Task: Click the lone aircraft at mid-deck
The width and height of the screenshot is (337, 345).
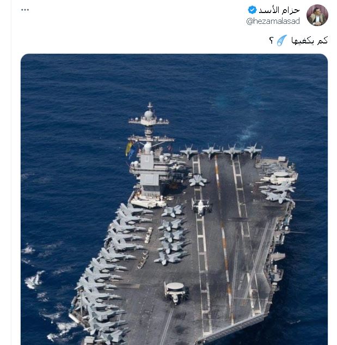Action: (201, 206)
